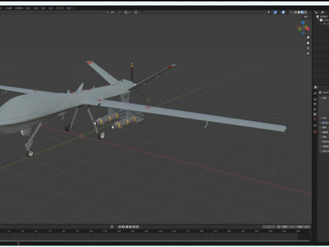
Task: Toggle camera view navigation icon
Action: [x=308, y=48]
